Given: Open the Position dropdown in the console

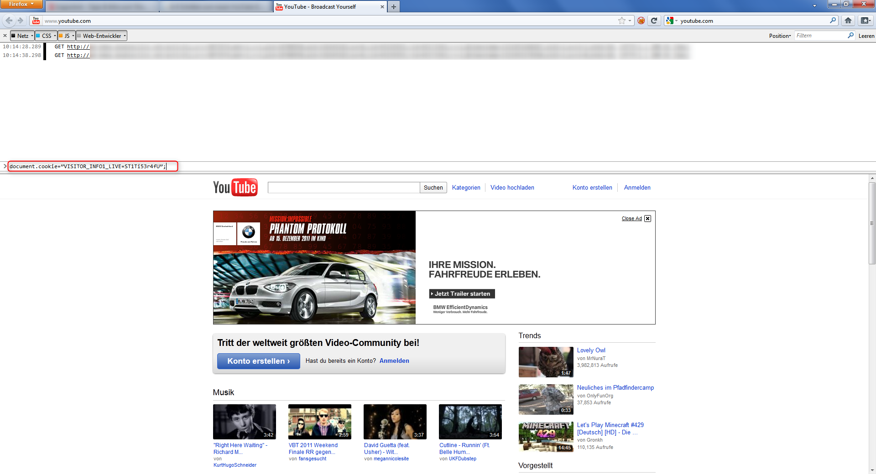Looking at the screenshot, I should coord(780,36).
